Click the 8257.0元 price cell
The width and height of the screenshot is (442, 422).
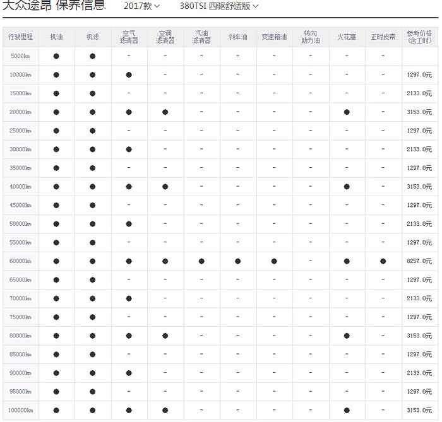pos(419,261)
